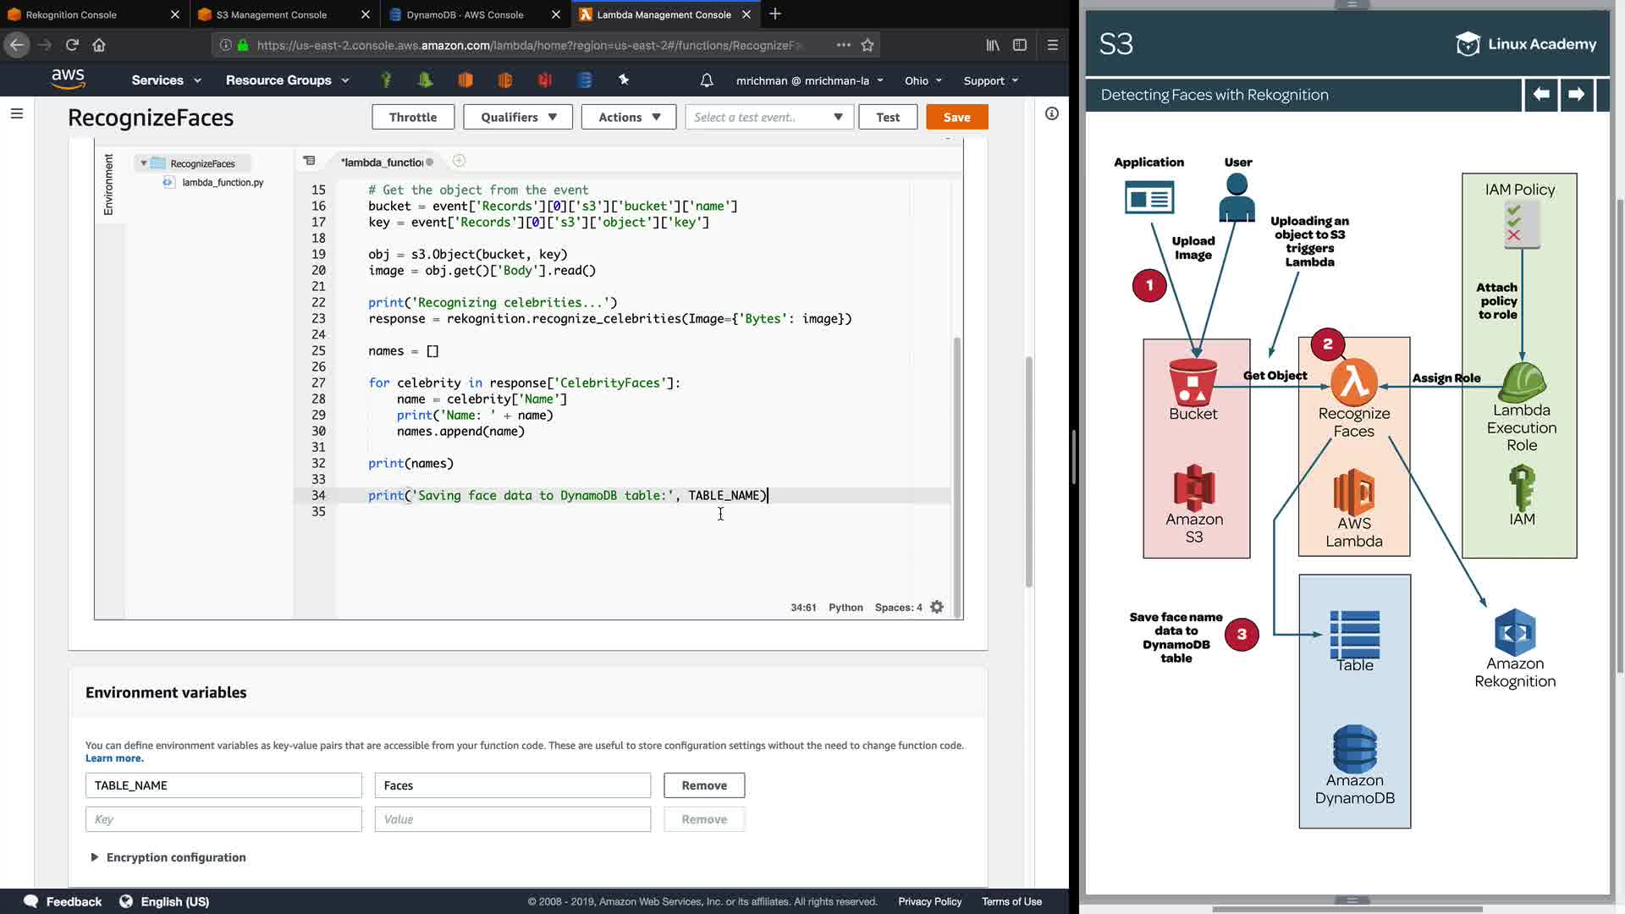Go to previous slide with left arrow
1625x914 pixels.
click(1541, 95)
